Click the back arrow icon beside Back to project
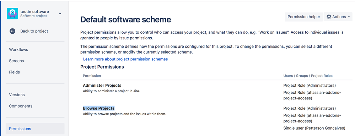This screenshot has width=355, height=136. (x=12, y=31)
